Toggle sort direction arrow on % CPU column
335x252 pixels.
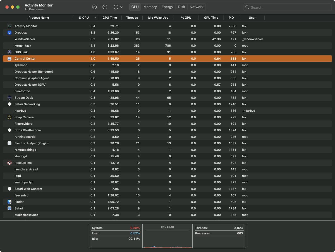pyautogui.click(x=95, y=18)
